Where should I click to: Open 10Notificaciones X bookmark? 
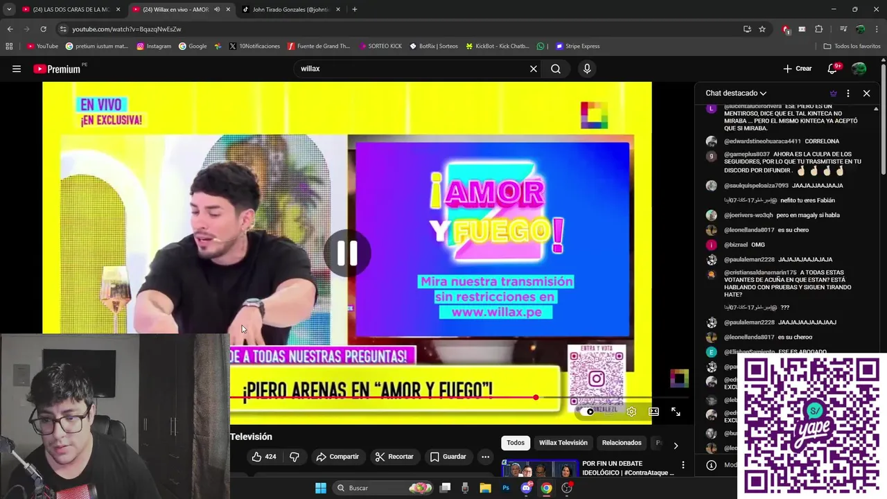pyautogui.click(x=254, y=46)
